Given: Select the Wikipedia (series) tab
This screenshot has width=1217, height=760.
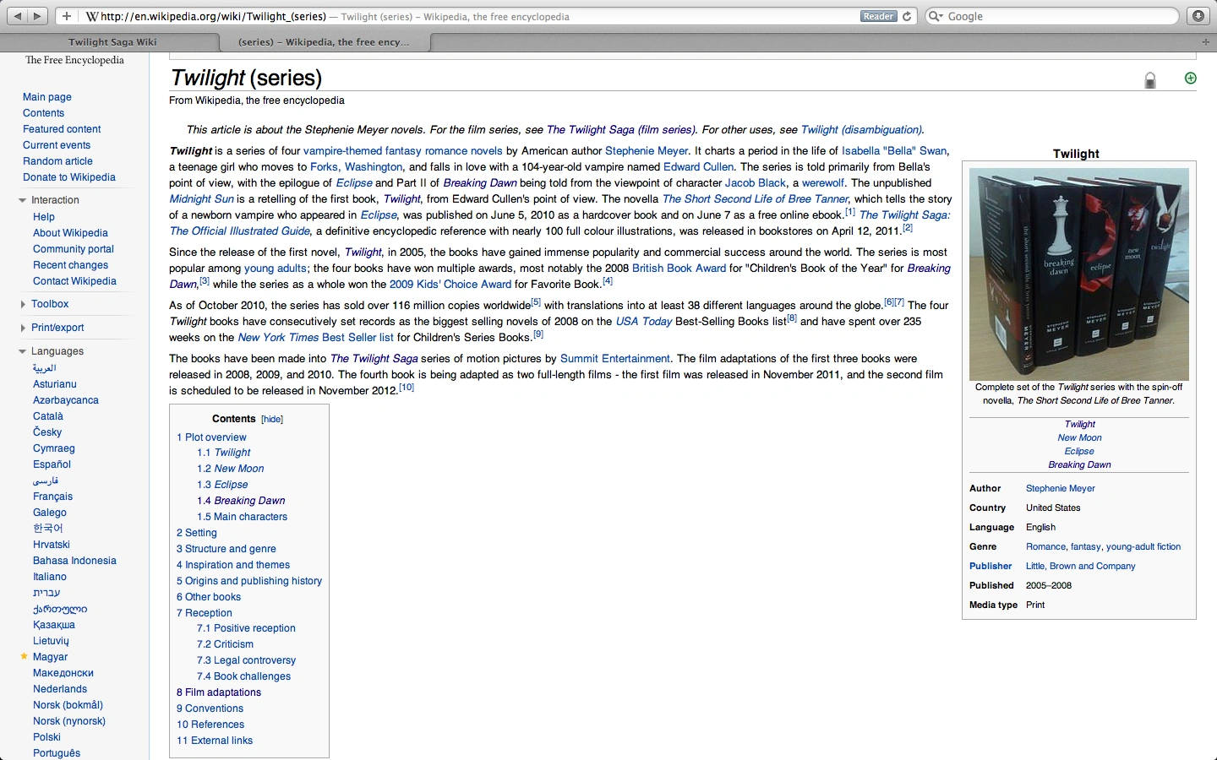Looking at the screenshot, I should click(324, 41).
